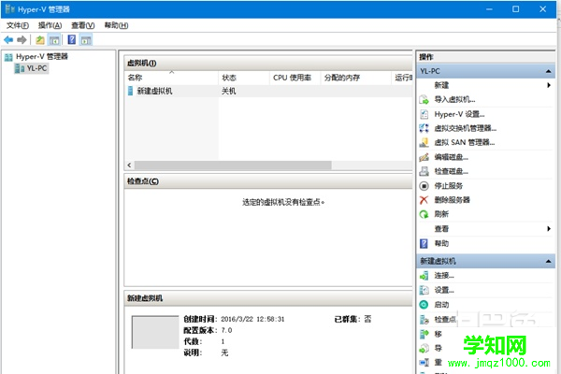Click 导入虚拟机... action
This screenshot has width=561, height=374.
(x=454, y=99)
